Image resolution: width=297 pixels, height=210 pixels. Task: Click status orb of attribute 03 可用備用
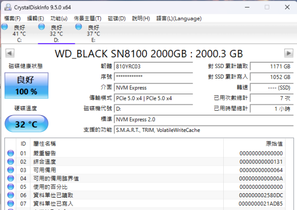[10, 170]
